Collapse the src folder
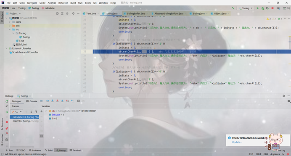Image resolution: width=291 pixels, height=156 pixels. (x=10, y=29)
